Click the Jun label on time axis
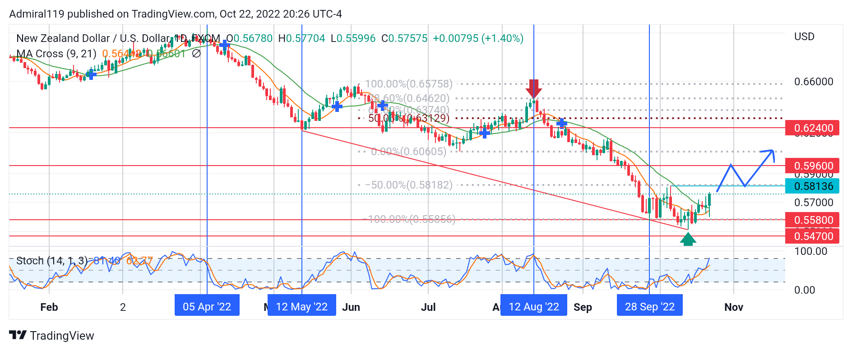 point(351,307)
